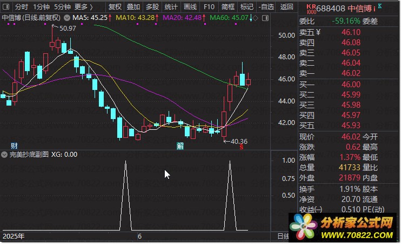Screen dimensions: 402x244
Task: Open the 统计 statistics tool
Action: pyautogui.click(x=171, y=7)
